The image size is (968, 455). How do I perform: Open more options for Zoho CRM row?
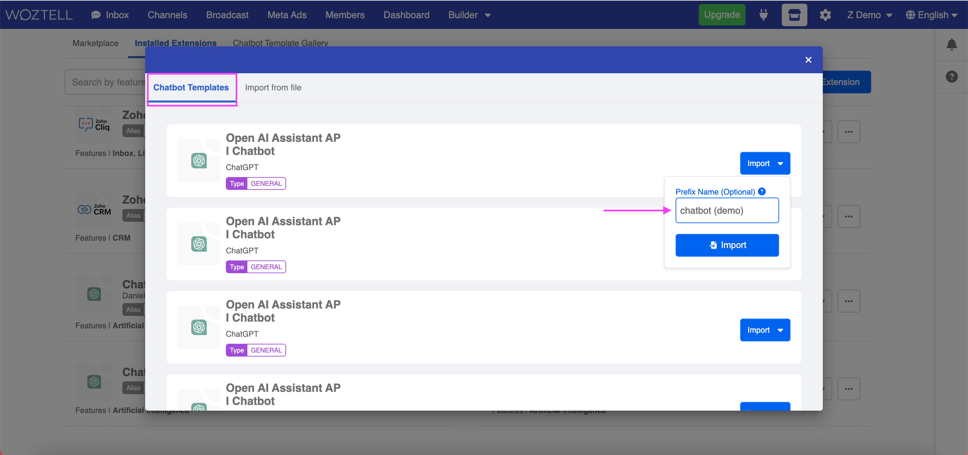point(848,216)
